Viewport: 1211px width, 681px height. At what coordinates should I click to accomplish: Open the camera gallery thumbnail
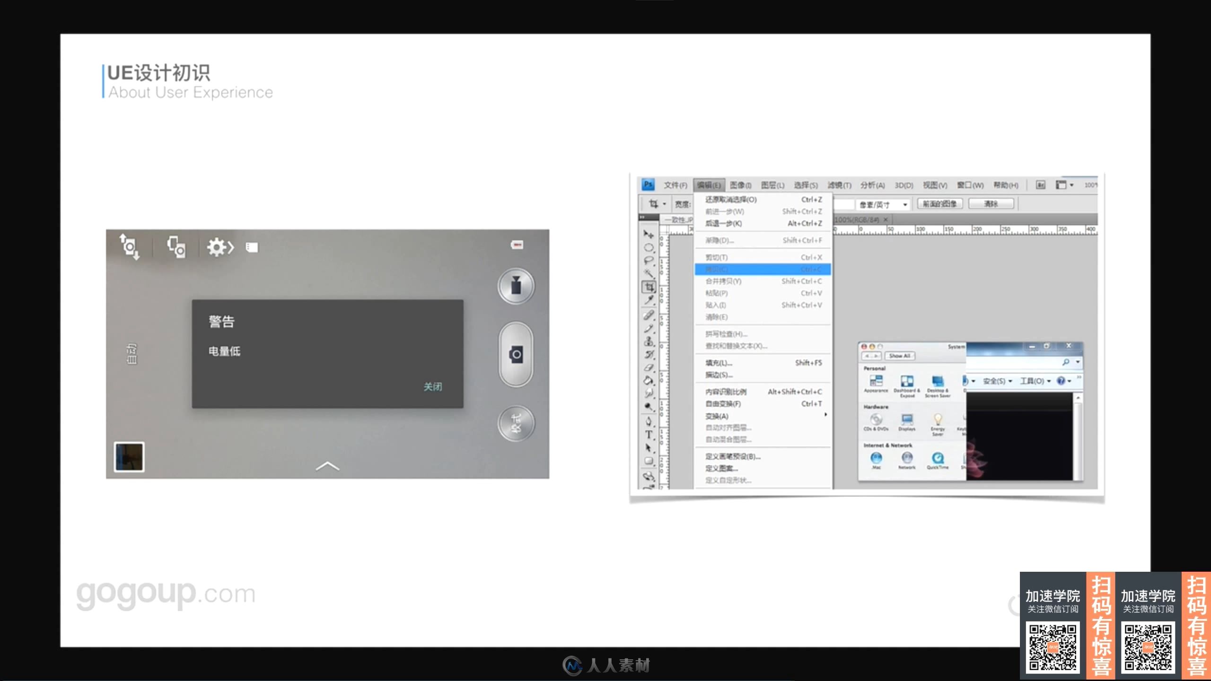[129, 457]
